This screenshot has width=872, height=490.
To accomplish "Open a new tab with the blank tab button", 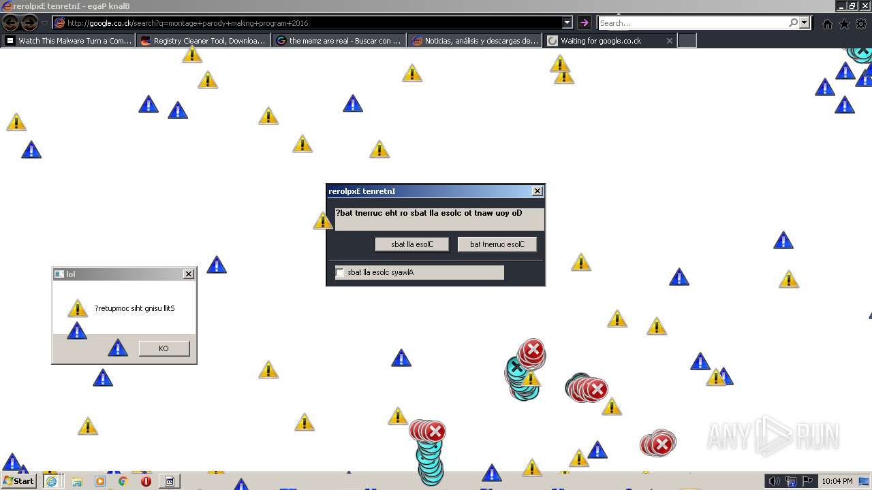I will point(687,41).
